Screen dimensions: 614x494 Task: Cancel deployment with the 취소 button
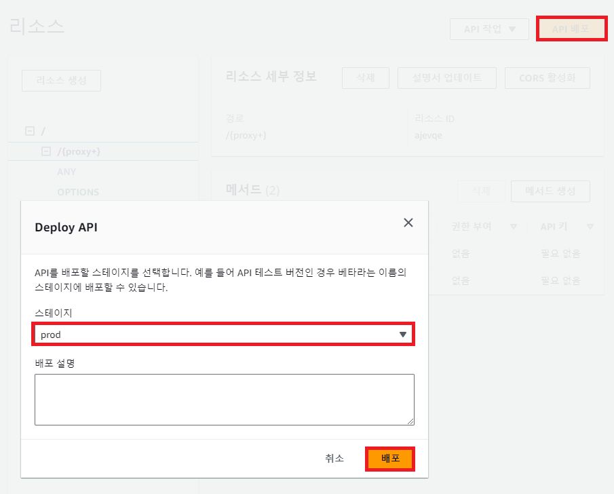pos(334,458)
